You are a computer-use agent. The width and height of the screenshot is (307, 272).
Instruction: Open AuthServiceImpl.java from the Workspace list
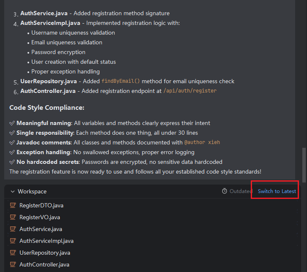point(47,241)
